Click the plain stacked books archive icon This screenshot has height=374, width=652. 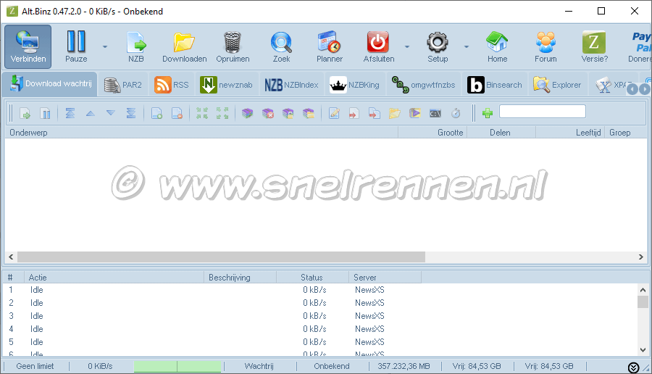(248, 113)
